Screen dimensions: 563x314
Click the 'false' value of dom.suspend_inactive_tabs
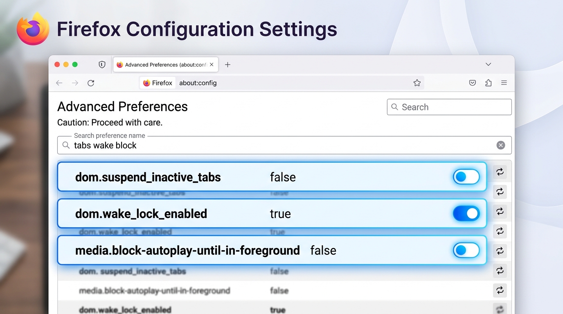[283, 177]
